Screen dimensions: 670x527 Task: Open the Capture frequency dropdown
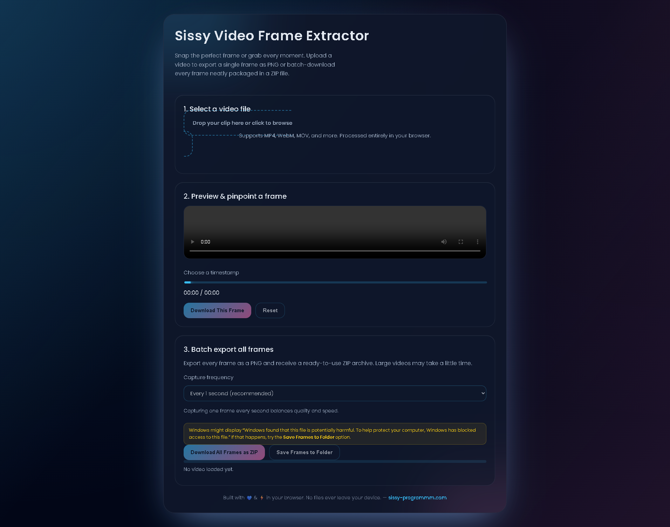(x=335, y=393)
